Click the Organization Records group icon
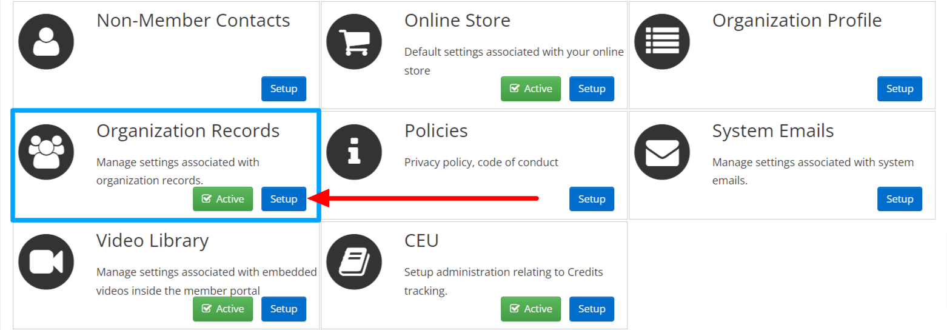The height and width of the screenshot is (330, 947). tap(46, 152)
